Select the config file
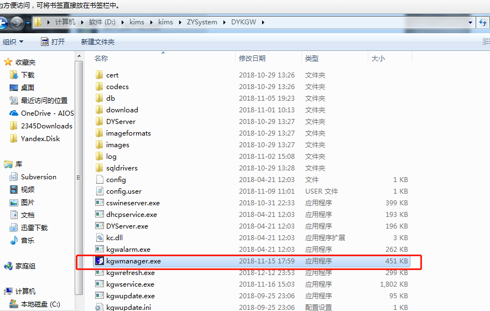 116,180
